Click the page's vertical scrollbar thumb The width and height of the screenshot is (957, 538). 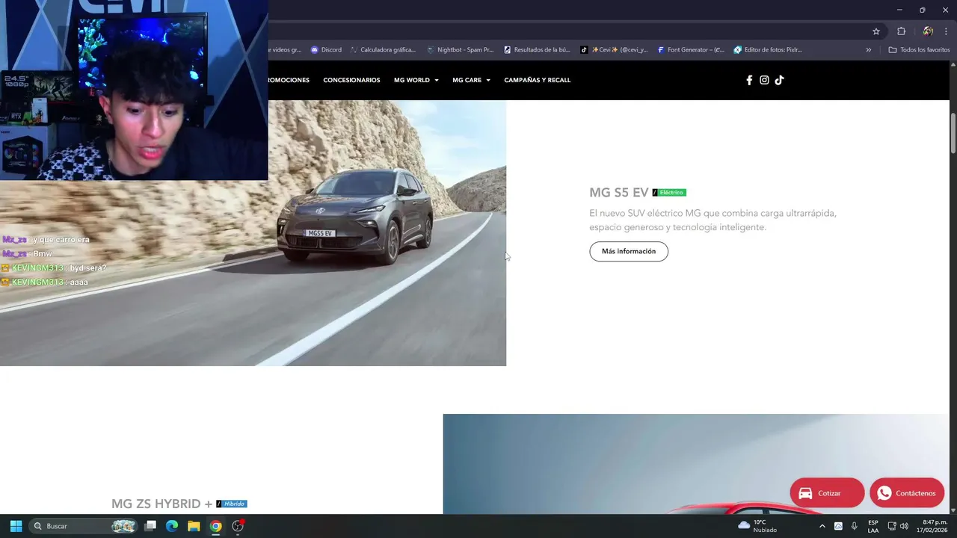[953, 134]
